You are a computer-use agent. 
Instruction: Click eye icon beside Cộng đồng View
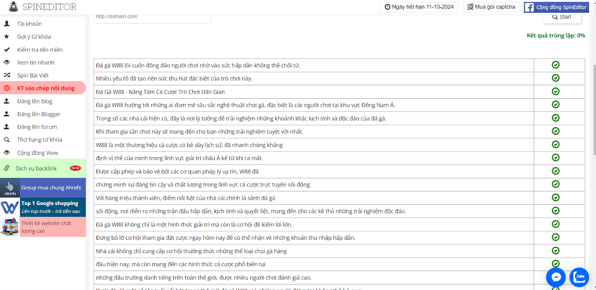[7, 152]
